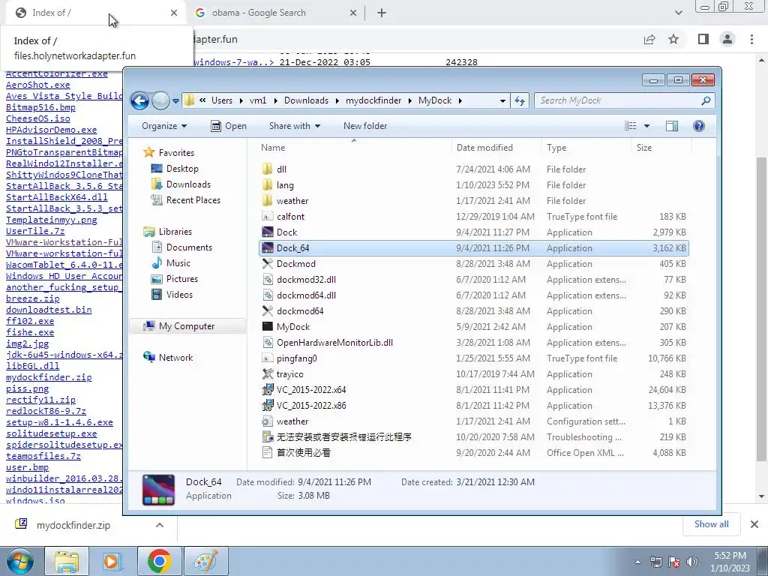Click Chrome share page icon

[649, 39]
